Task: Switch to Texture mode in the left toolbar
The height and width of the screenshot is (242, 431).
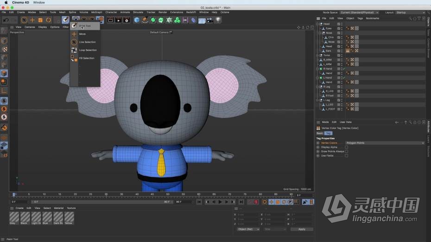Action: click(4, 50)
